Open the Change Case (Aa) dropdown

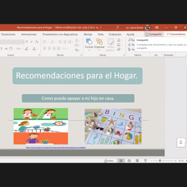click(19, 49)
